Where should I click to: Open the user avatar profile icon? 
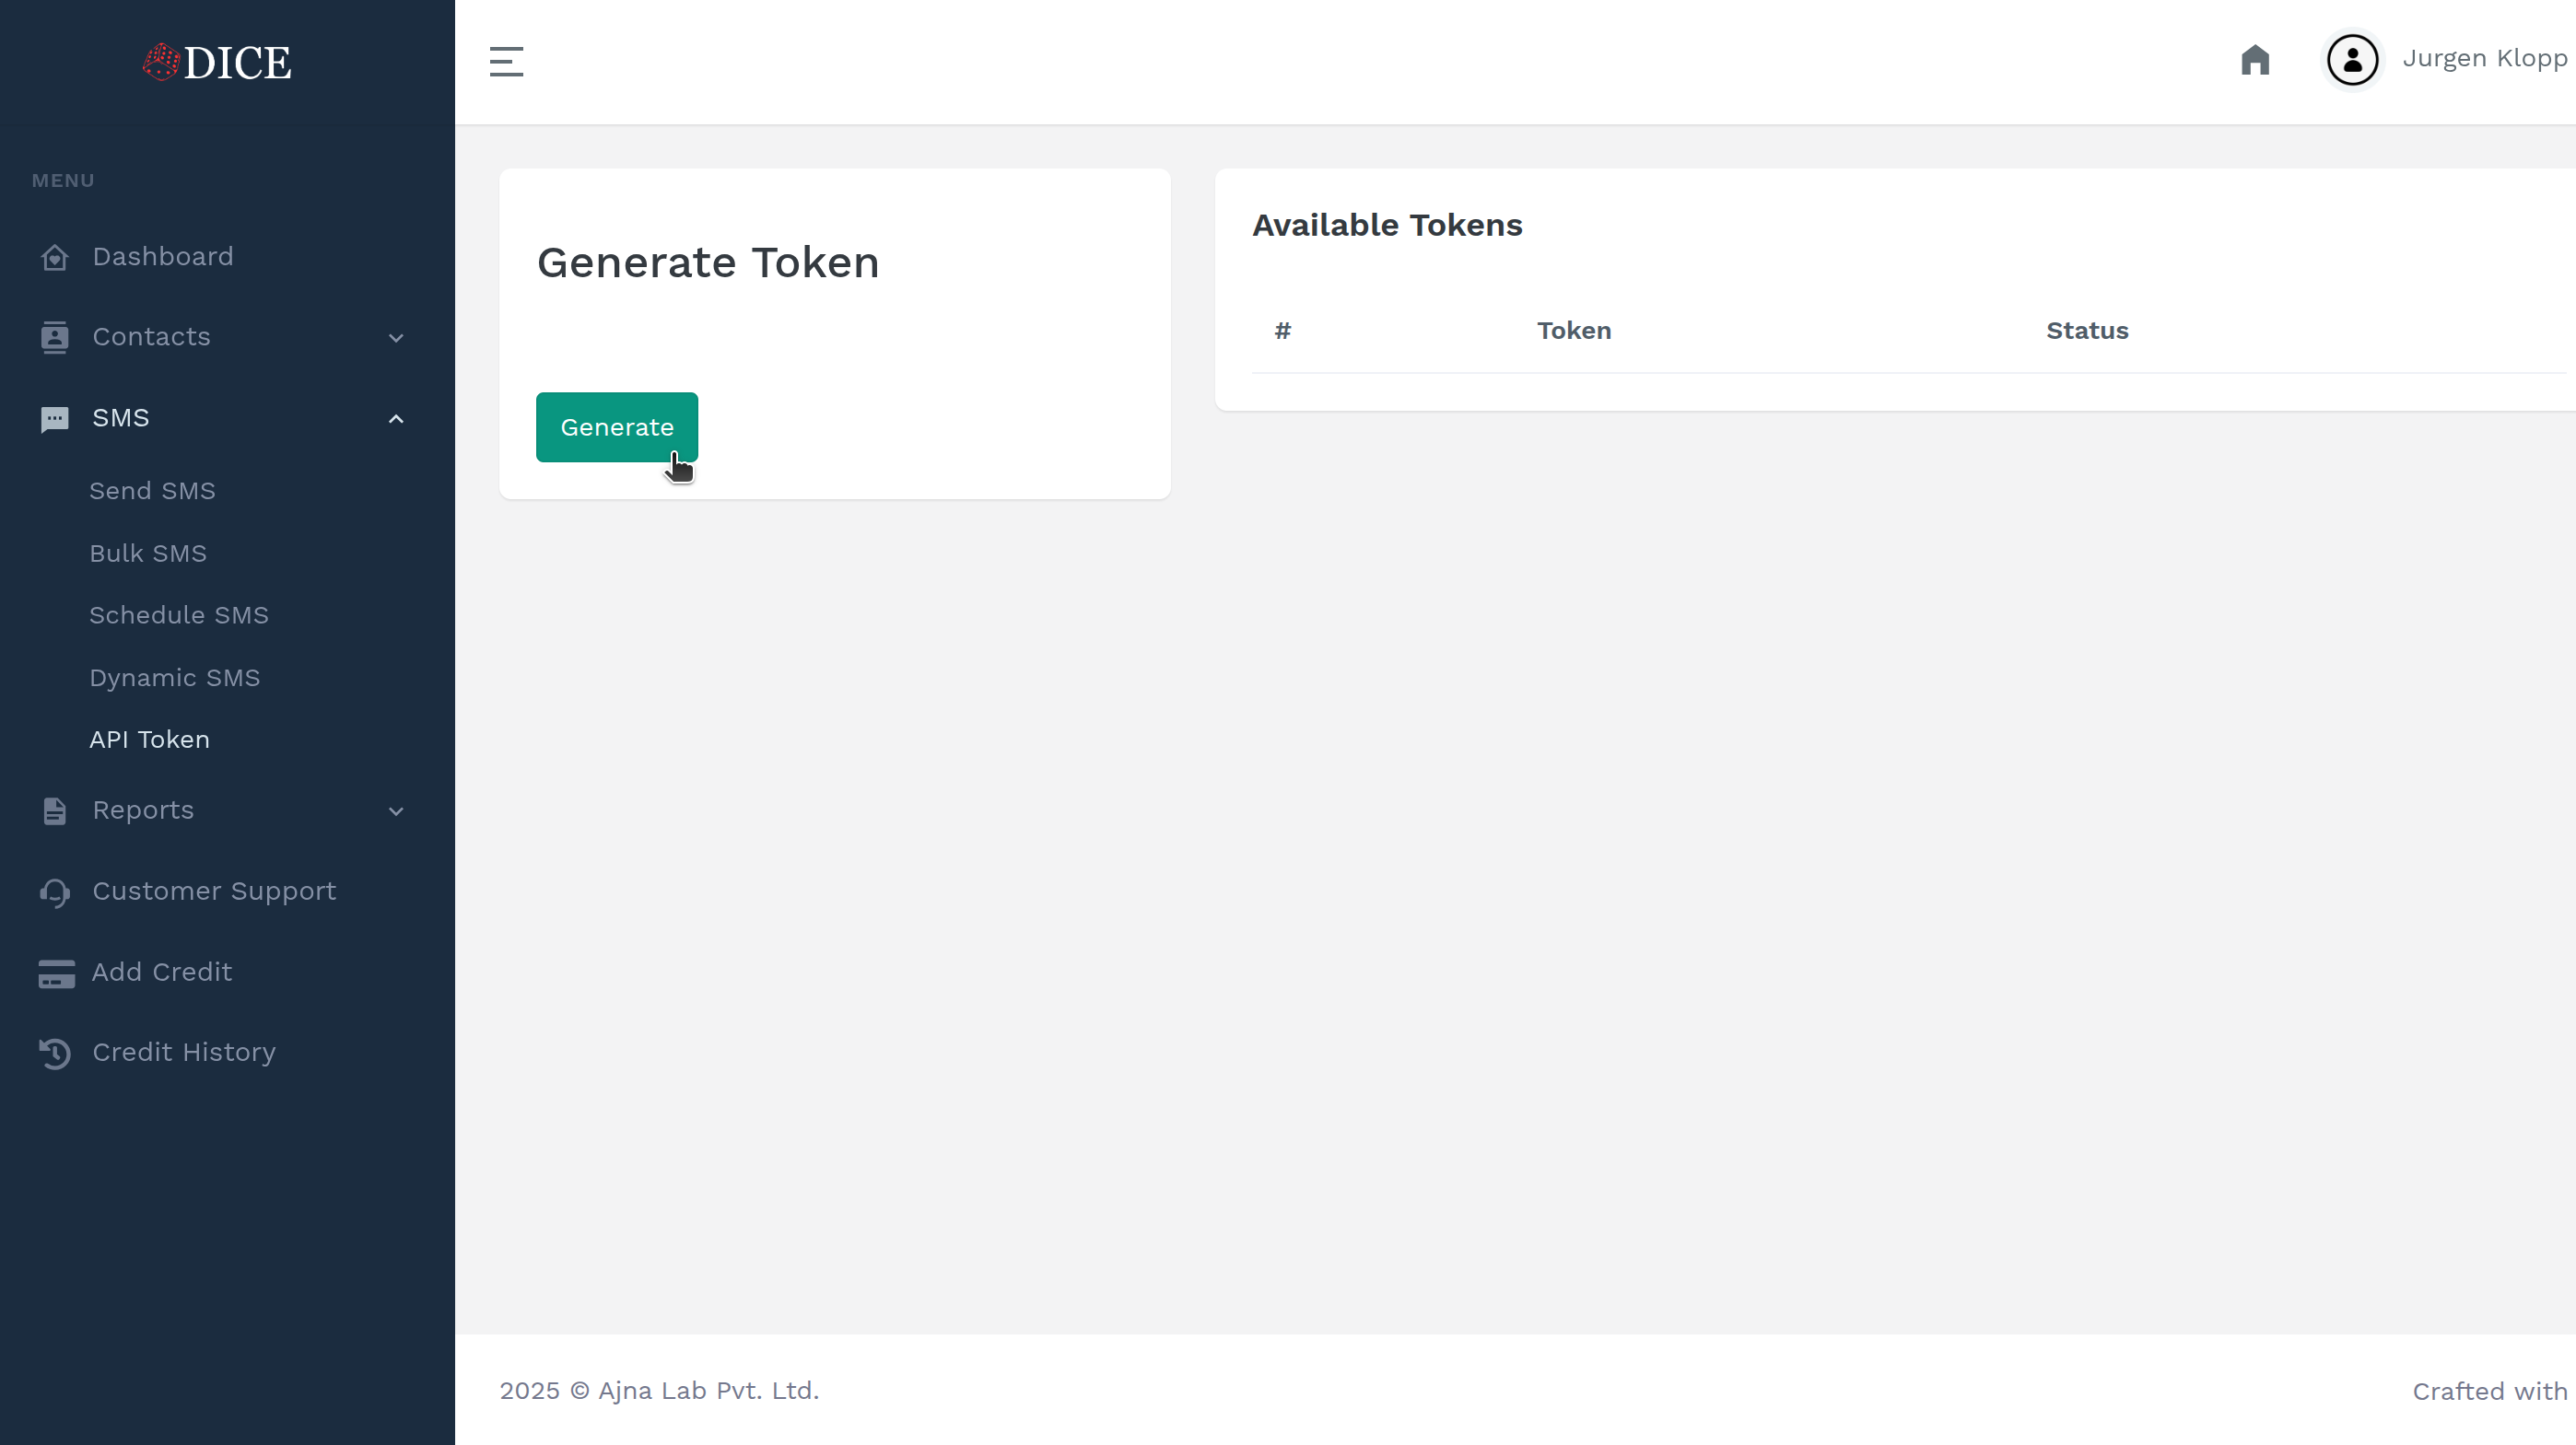pyautogui.click(x=2352, y=60)
